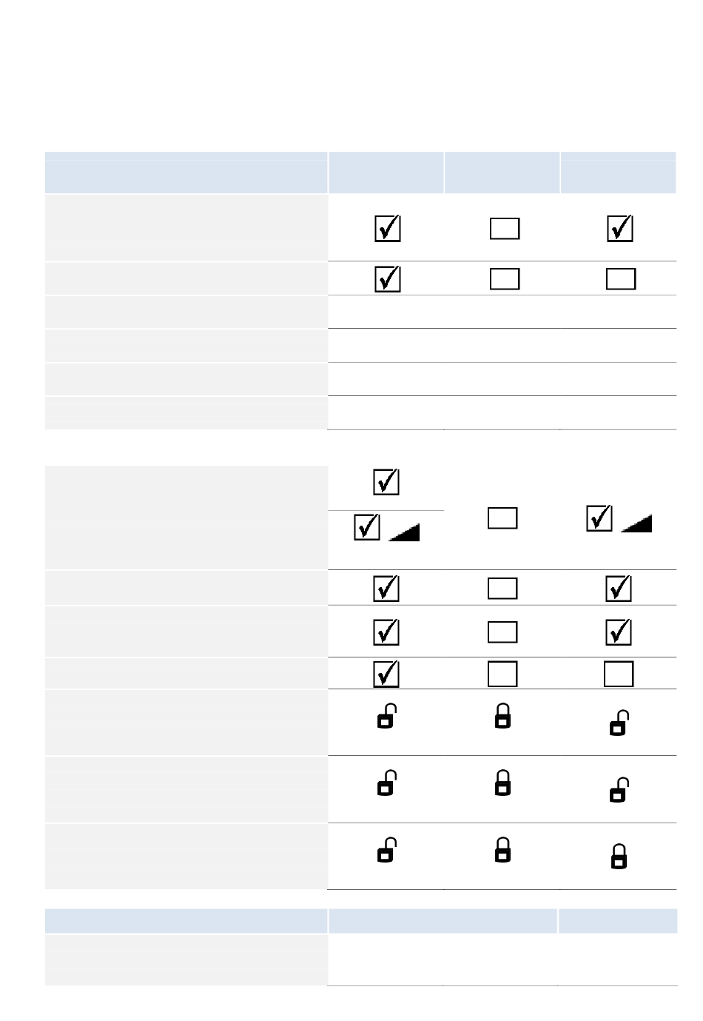Click the black triangle icon in the first checkbox column
This screenshot has height=1021, width=703.
pos(404,532)
